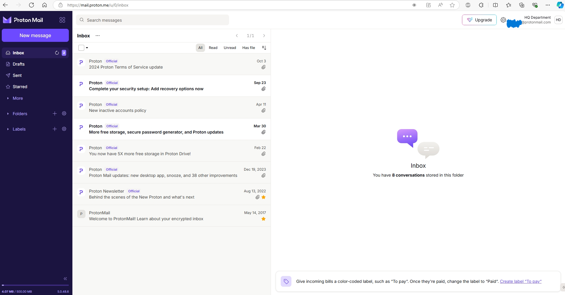
Task: Open More free storage, secure password generator email
Action: pyautogui.click(x=172, y=129)
